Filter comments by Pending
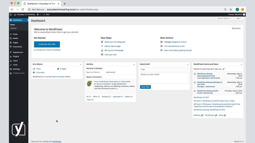The width and height of the screenshot is (255, 143). click(x=106, y=97)
